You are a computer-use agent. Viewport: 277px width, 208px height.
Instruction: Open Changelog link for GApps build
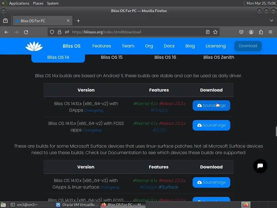pyautogui.click(x=94, y=110)
